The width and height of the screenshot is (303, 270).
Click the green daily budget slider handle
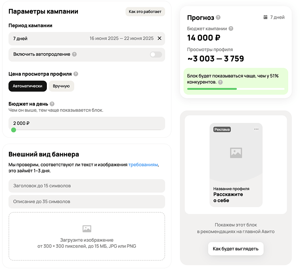coord(14,130)
